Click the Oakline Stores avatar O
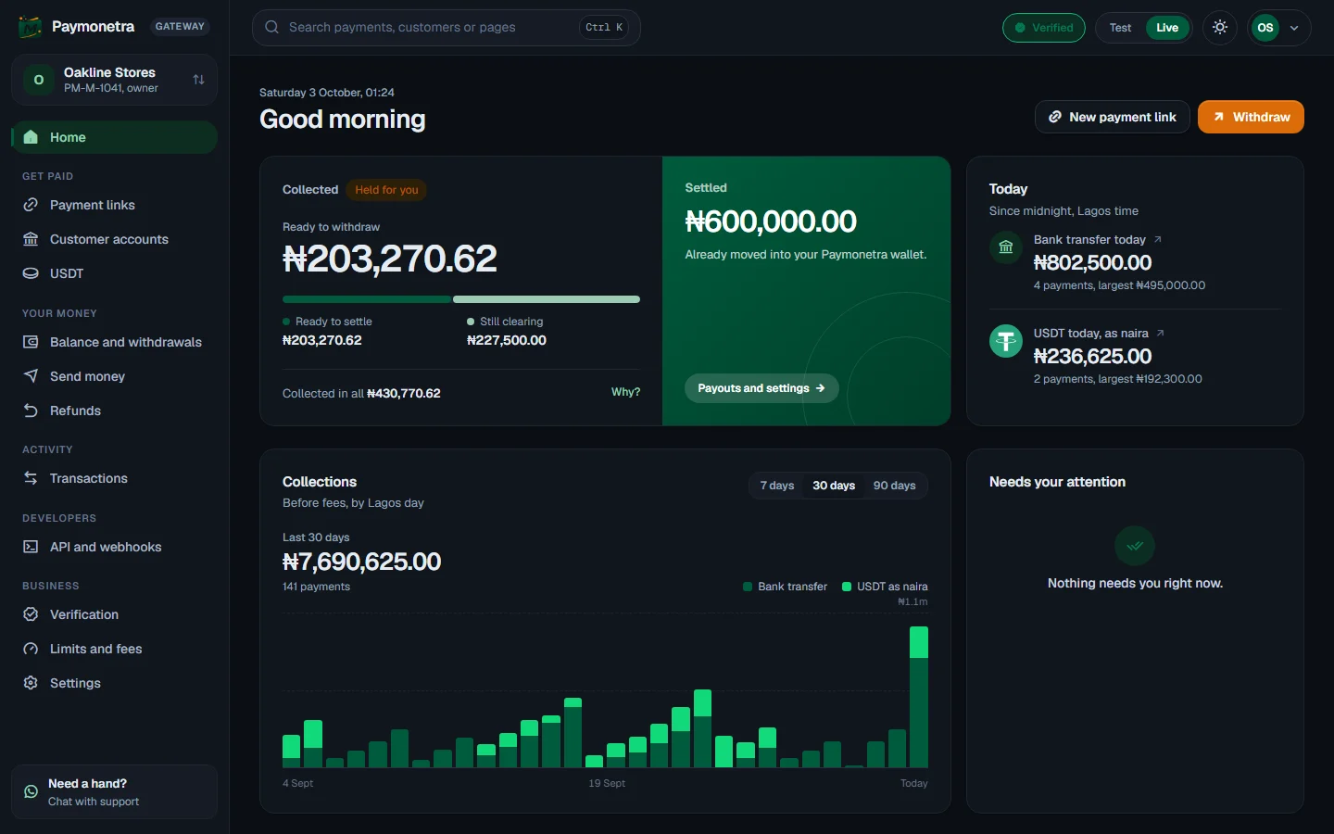Image resolution: width=1334 pixels, height=834 pixels. point(39,80)
